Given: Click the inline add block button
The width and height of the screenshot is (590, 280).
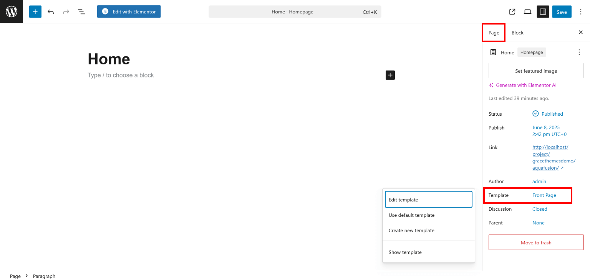Looking at the screenshot, I should point(390,75).
